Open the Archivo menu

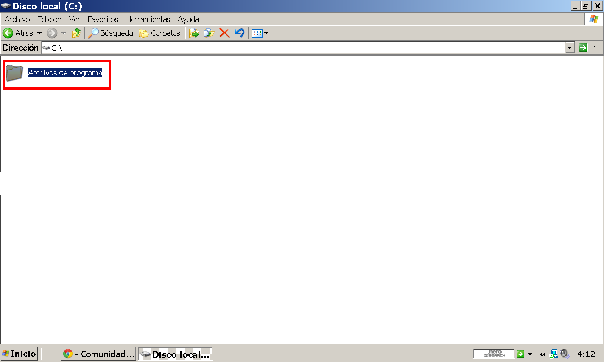point(17,19)
